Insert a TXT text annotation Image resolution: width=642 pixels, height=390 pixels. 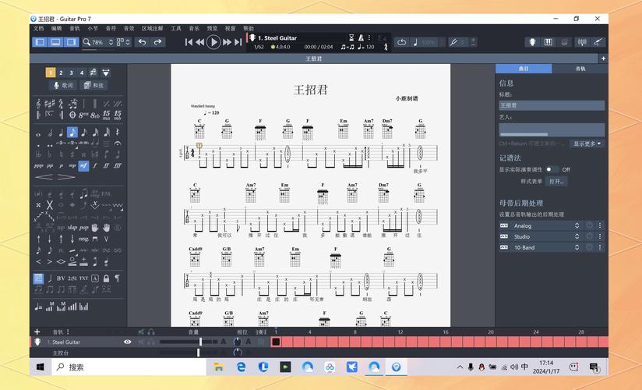[x=83, y=278]
